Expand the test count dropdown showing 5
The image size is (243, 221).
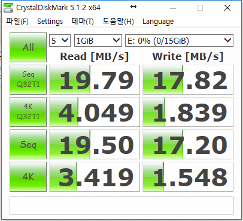coord(60,41)
